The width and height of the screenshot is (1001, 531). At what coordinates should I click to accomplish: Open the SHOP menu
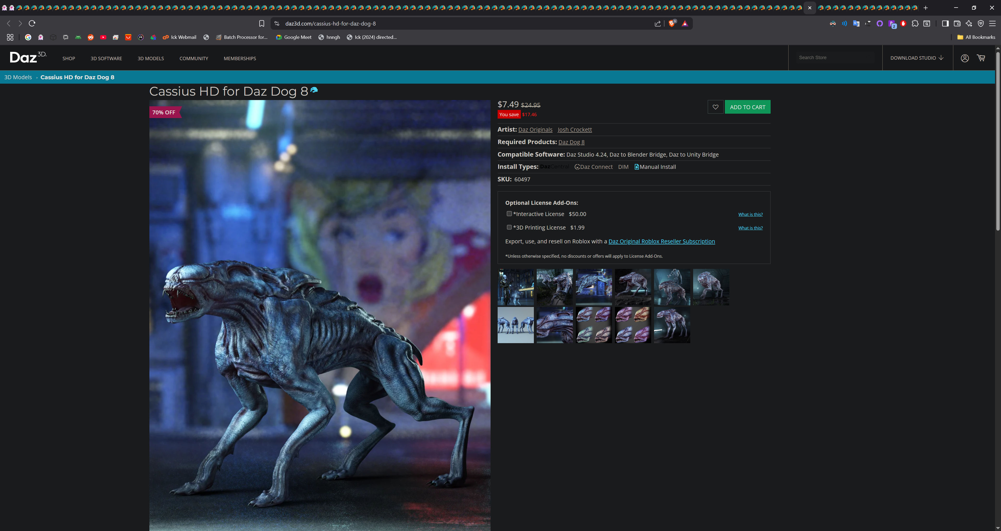[x=69, y=58]
